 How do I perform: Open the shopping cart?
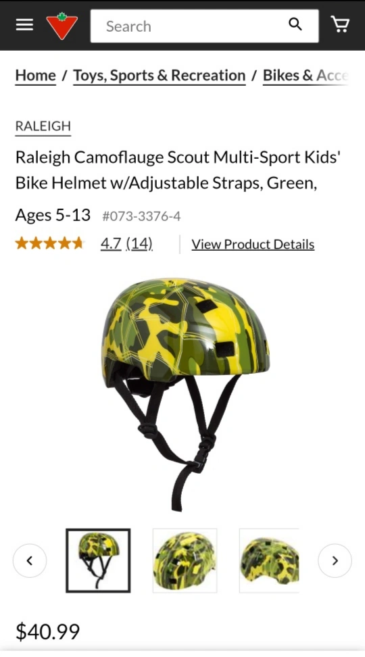(340, 25)
